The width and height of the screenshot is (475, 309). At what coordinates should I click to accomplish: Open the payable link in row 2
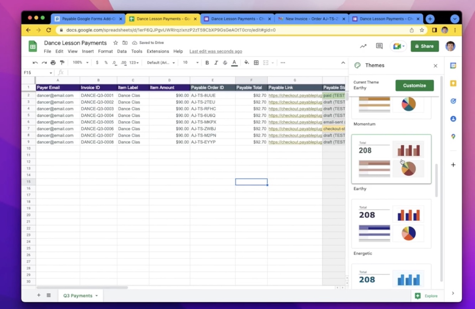pos(295,95)
